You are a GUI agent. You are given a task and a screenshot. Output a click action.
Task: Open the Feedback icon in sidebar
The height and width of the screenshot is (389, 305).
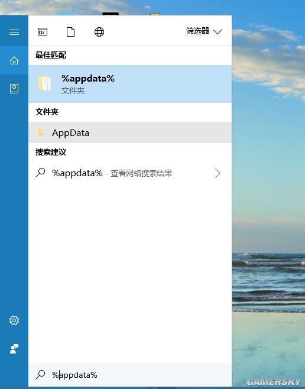pyautogui.click(x=14, y=349)
